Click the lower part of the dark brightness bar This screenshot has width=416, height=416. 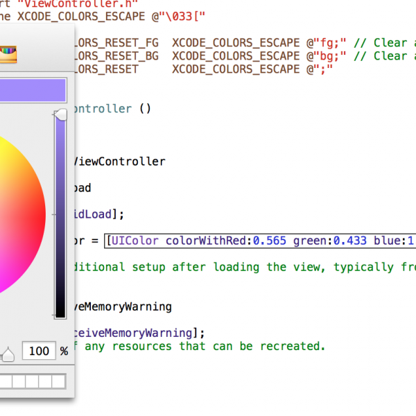(x=60, y=292)
